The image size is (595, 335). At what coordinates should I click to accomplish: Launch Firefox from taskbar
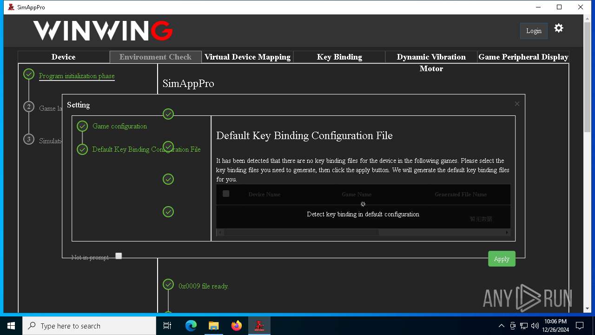coord(236,326)
